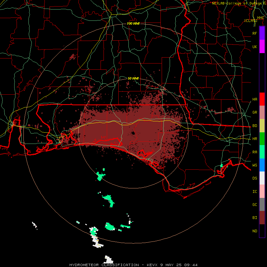The height and width of the screenshot is (267, 267).
Task: Click the yellow BD legend color swatch
Action: pyautogui.click(x=262, y=126)
